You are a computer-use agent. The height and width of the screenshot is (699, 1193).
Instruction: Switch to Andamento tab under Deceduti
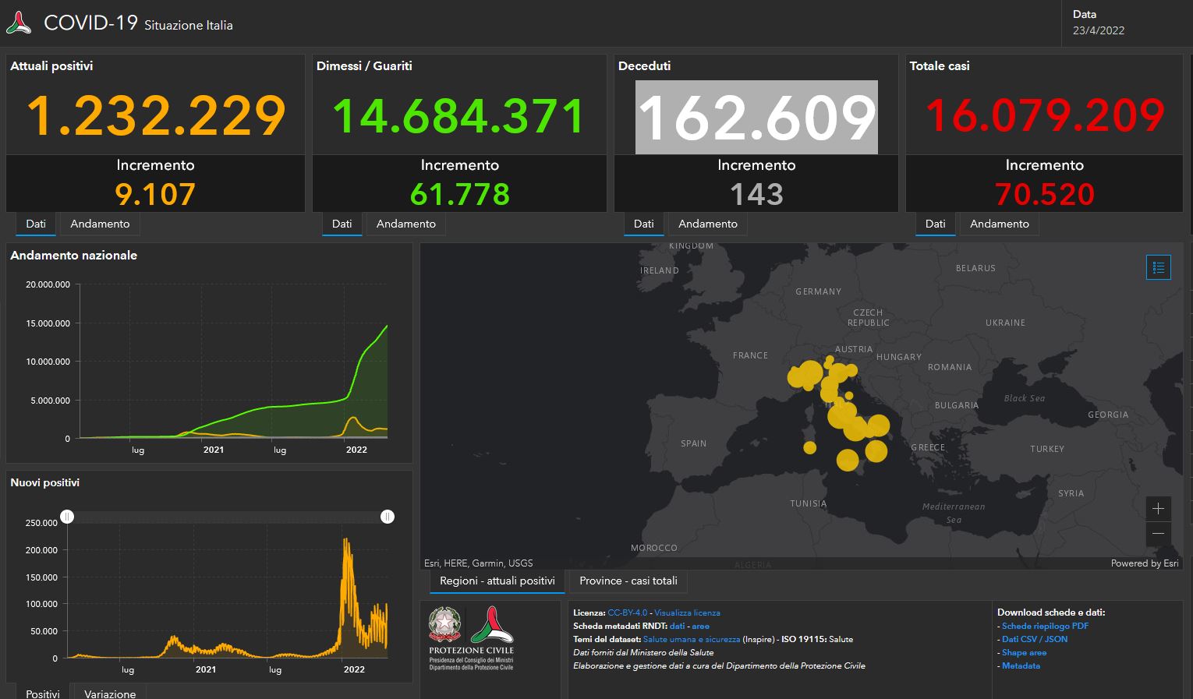tap(707, 224)
